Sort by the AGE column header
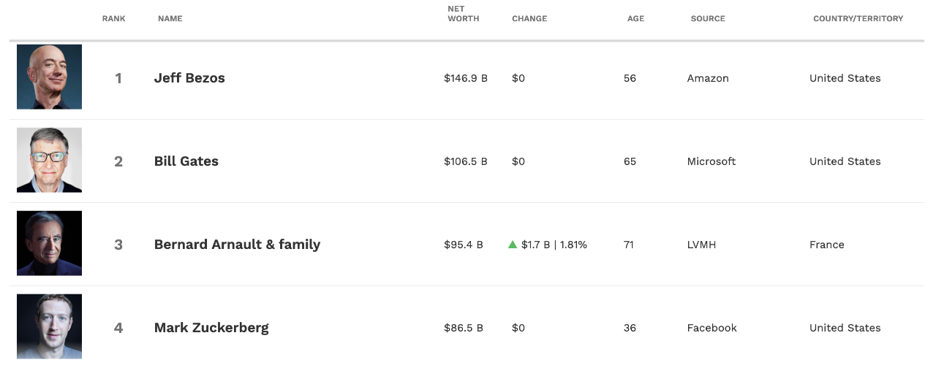The image size is (936, 368). pyautogui.click(x=635, y=18)
